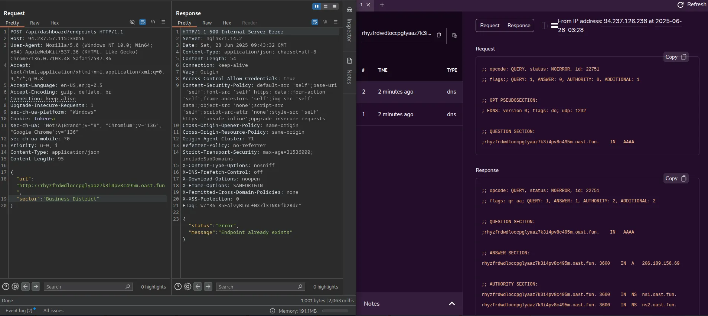Click the Refresh button
This screenshot has height=316, width=708.
(x=692, y=4)
